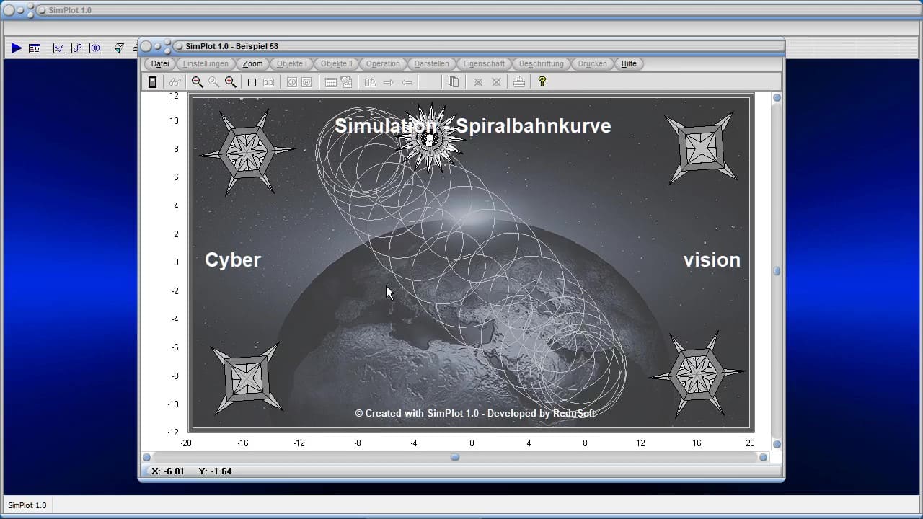Viewport: 923px width, 519px height.
Task: Click the right end of horizontal slider
Action: pyautogui.click(x=763, y=457)
